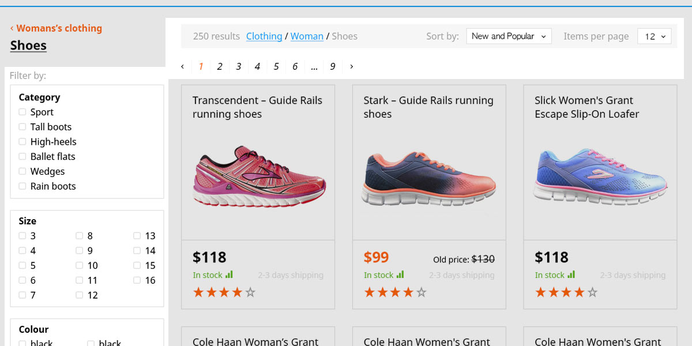Go to page 2
Viewport: 692px width, 346px height.
[220, 66]
